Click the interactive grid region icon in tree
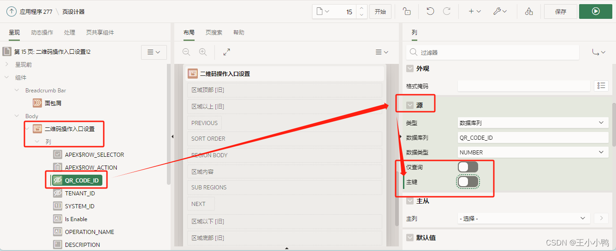This screenshot has width=616, height=251. coord(37,129)
